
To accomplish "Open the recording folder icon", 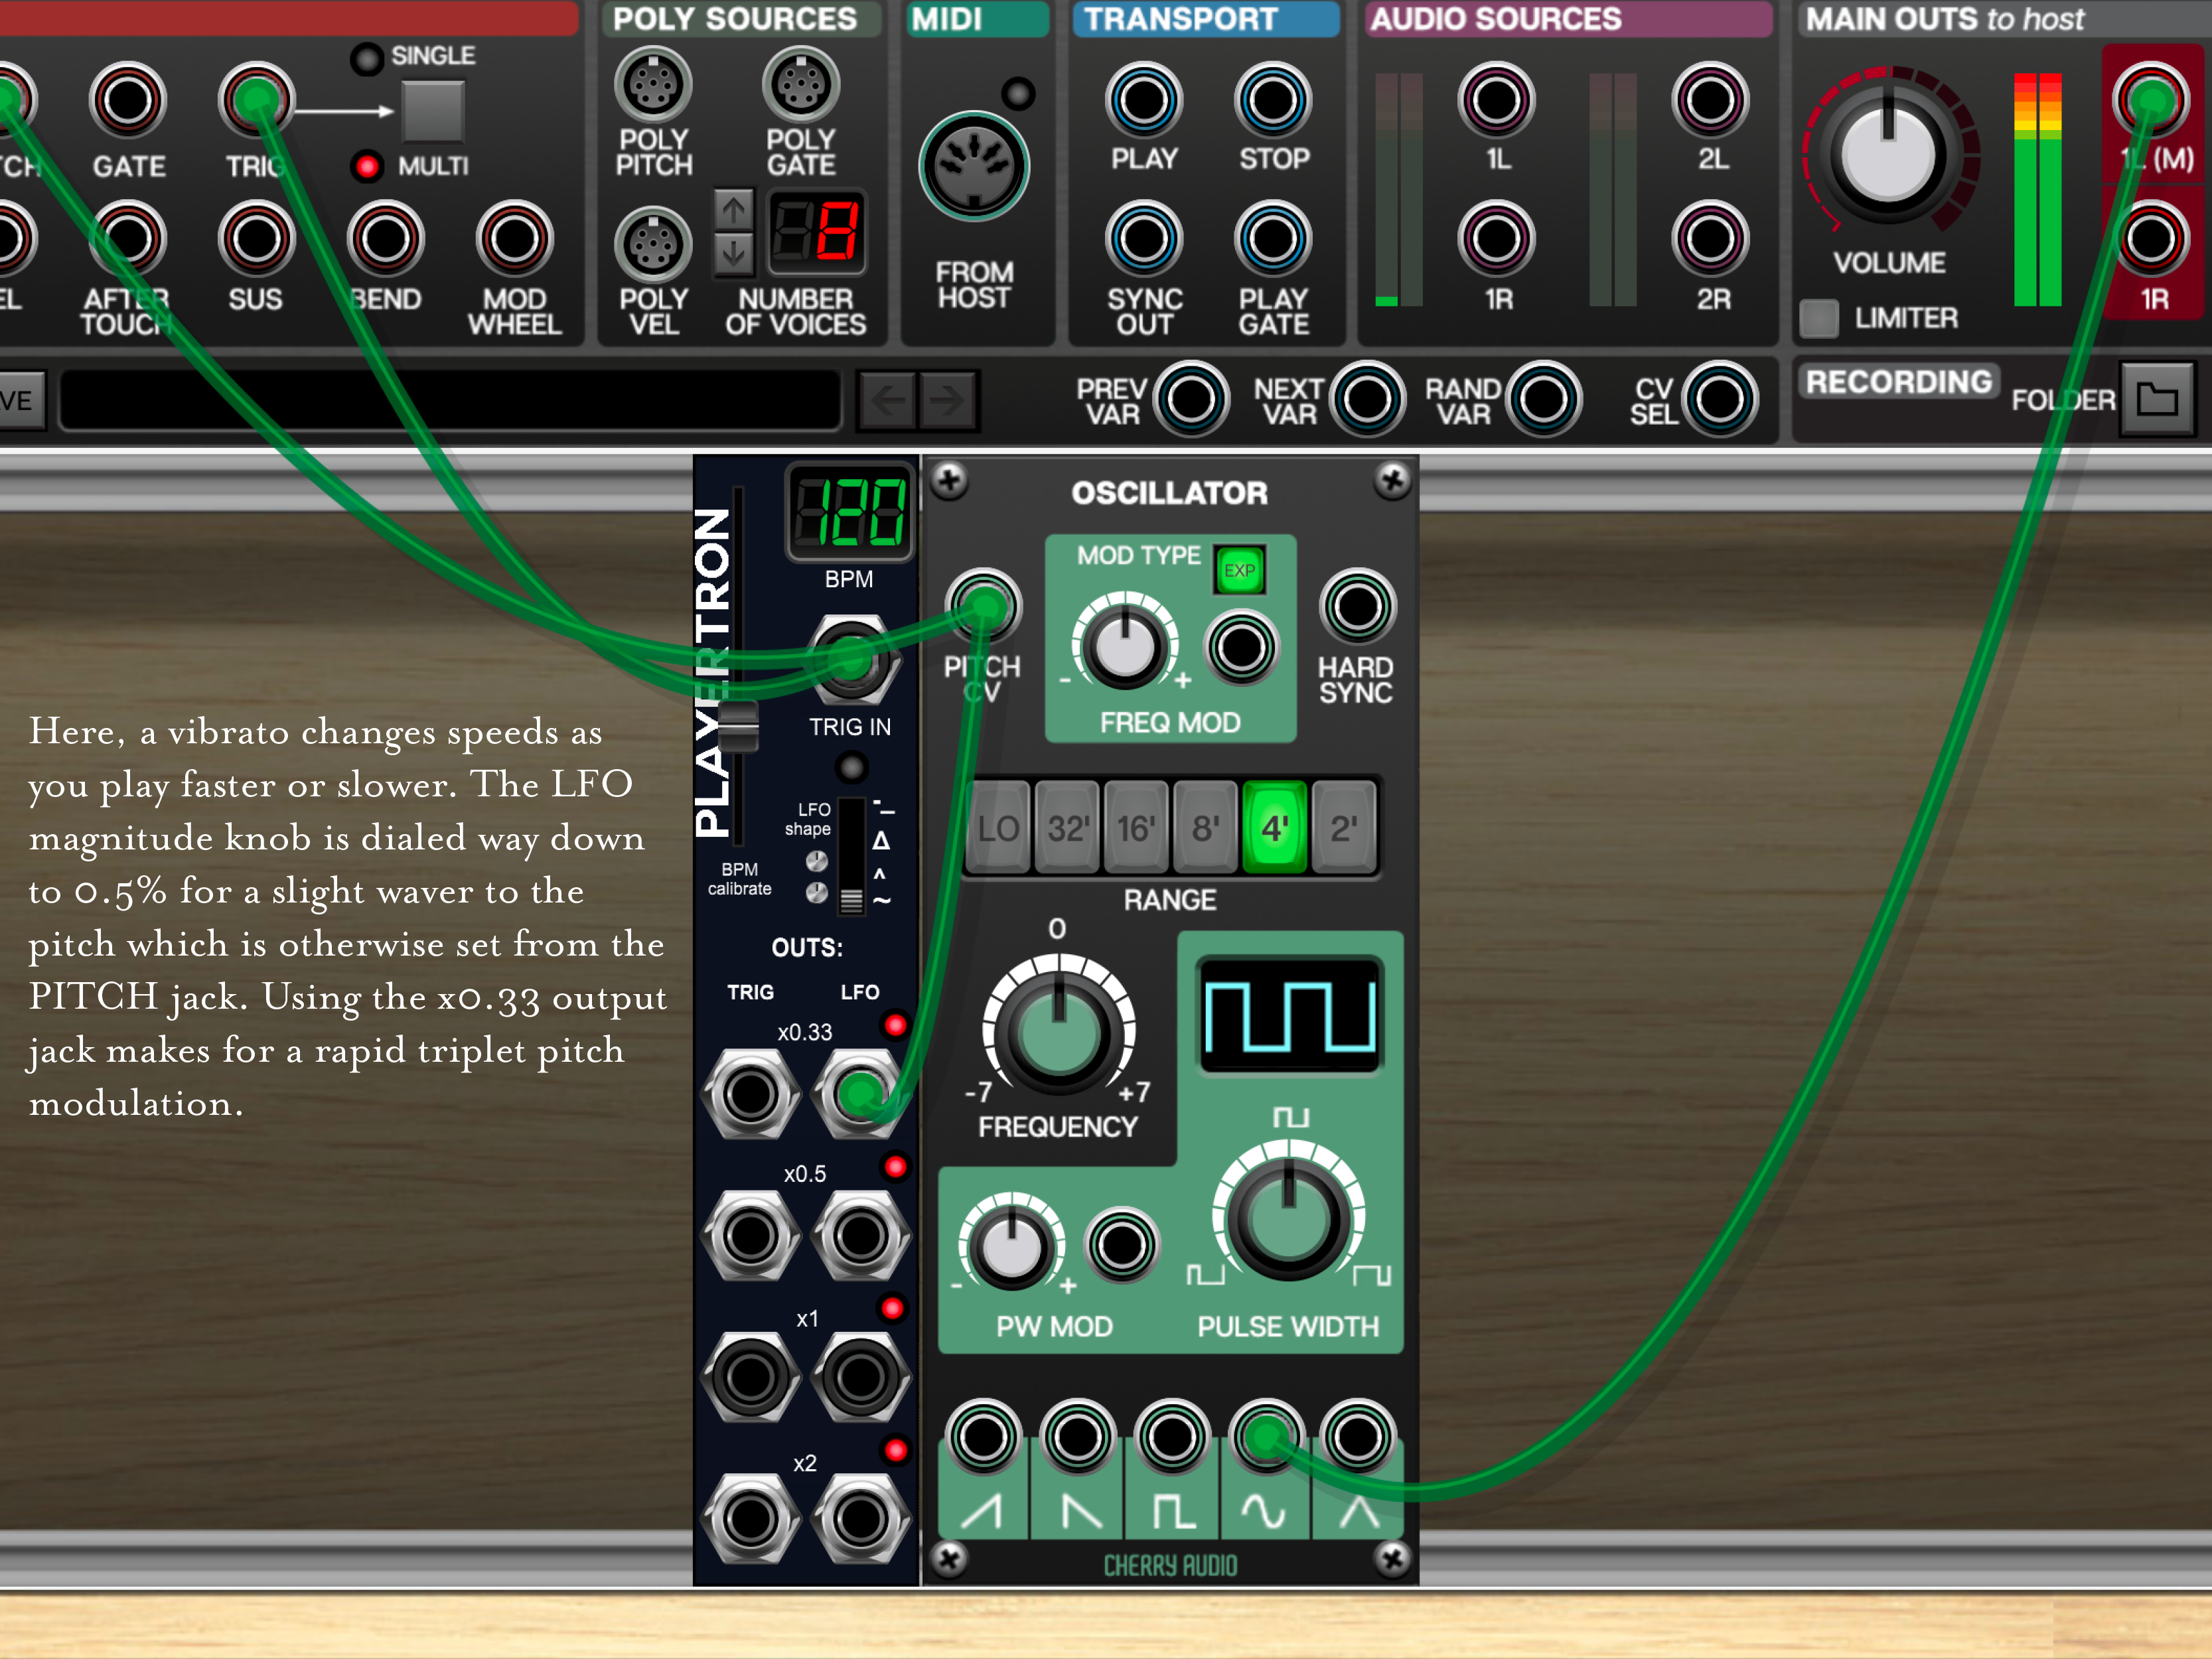I will (2156, 399).
